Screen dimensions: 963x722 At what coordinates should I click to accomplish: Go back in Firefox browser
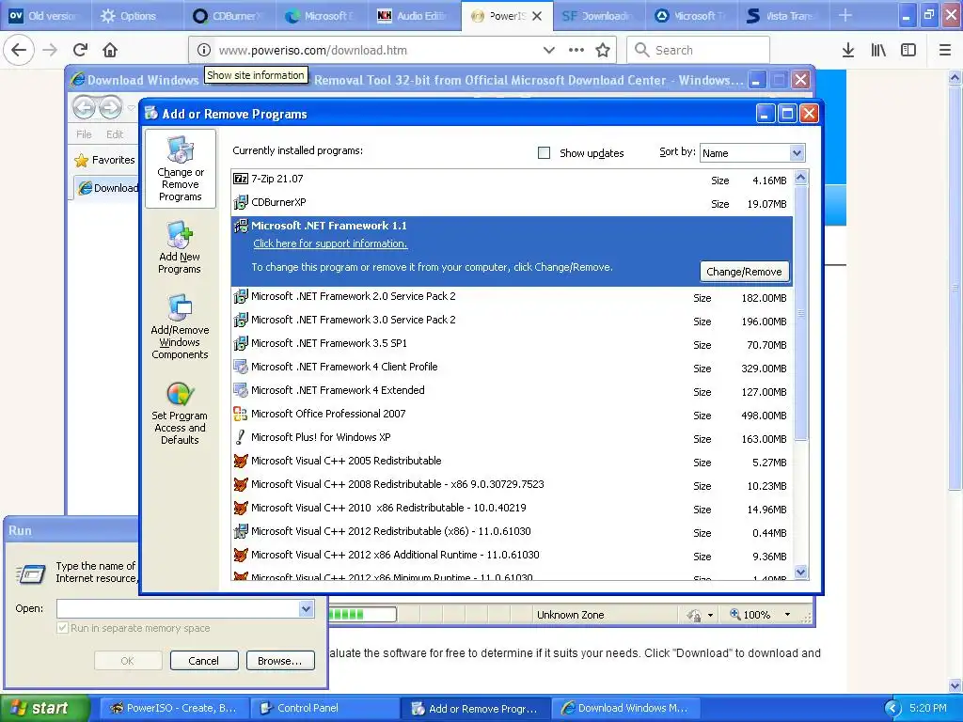pos(19,50)
